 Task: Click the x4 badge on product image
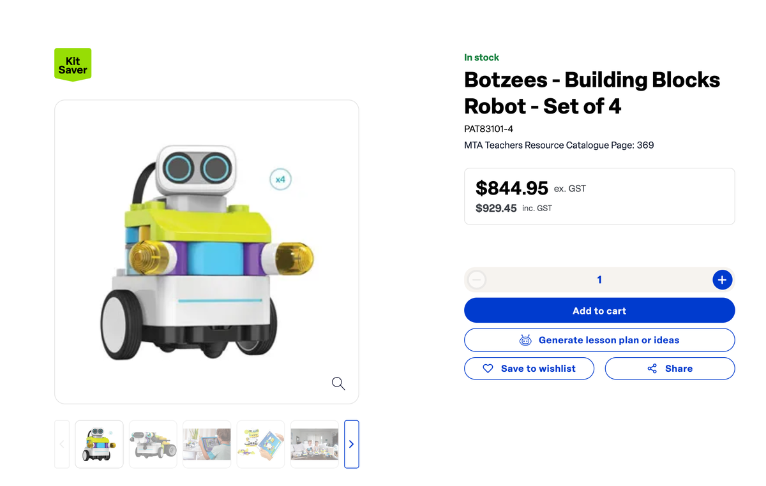pyautogui.click(x=280, y=179)
